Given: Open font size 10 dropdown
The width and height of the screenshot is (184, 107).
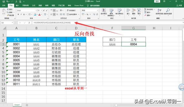Looking at the screenshot, I should point(41,10).
